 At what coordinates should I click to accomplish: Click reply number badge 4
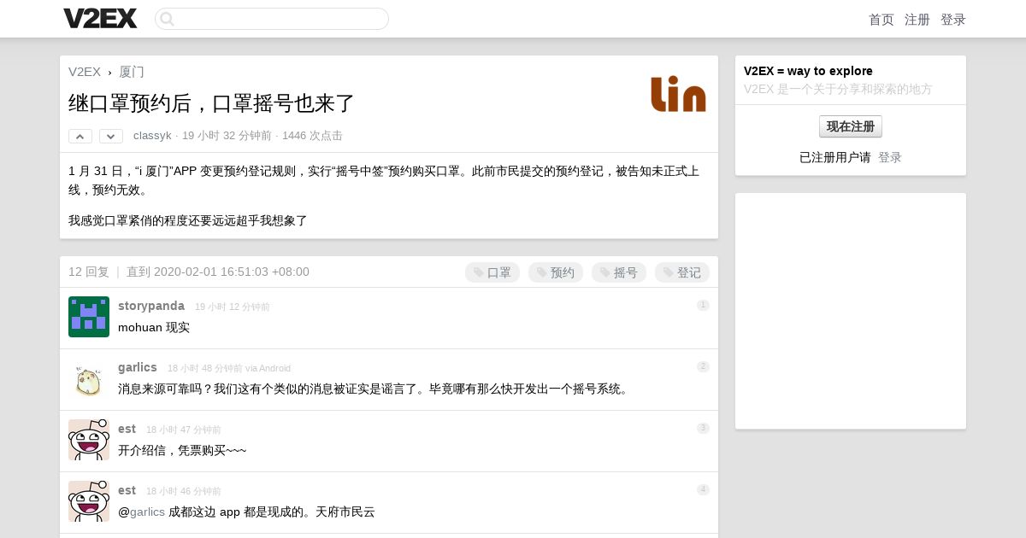[x=703, y=490]
